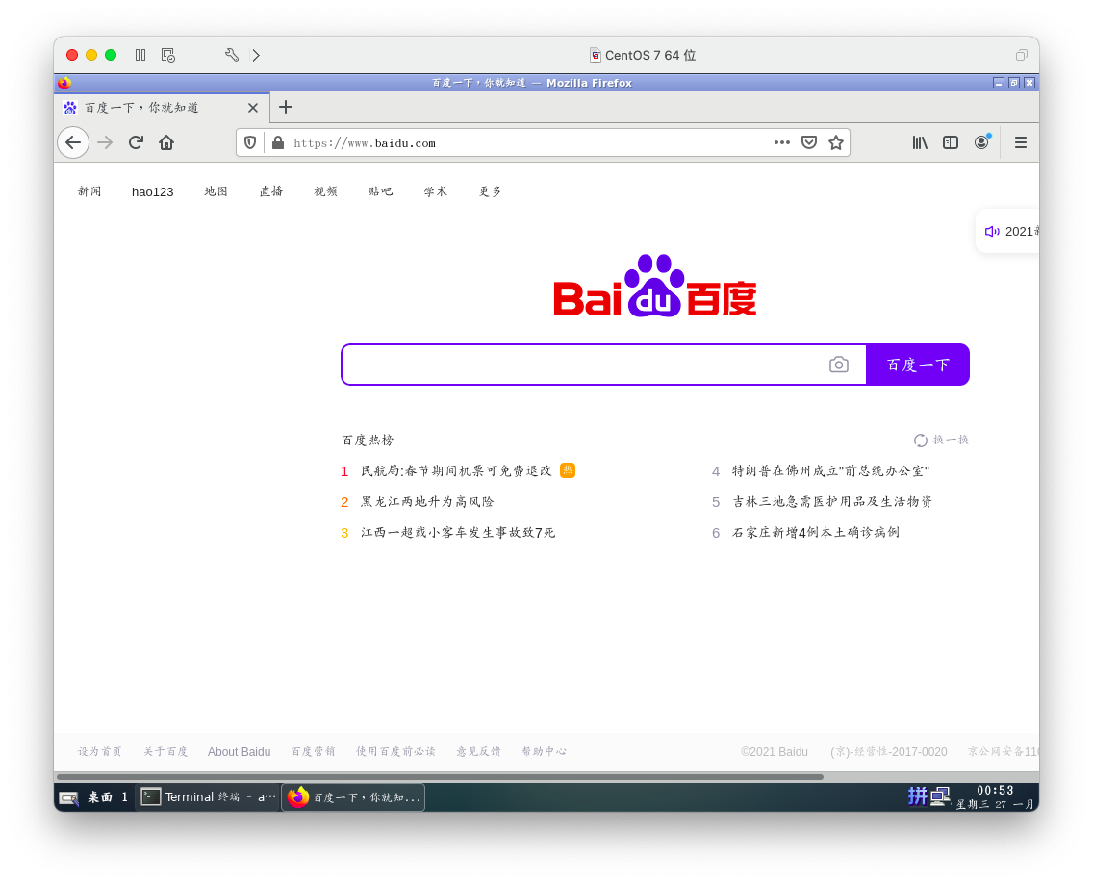Open network status tray icon
This screenshot has width=1093, height=883.
point(940,795)
